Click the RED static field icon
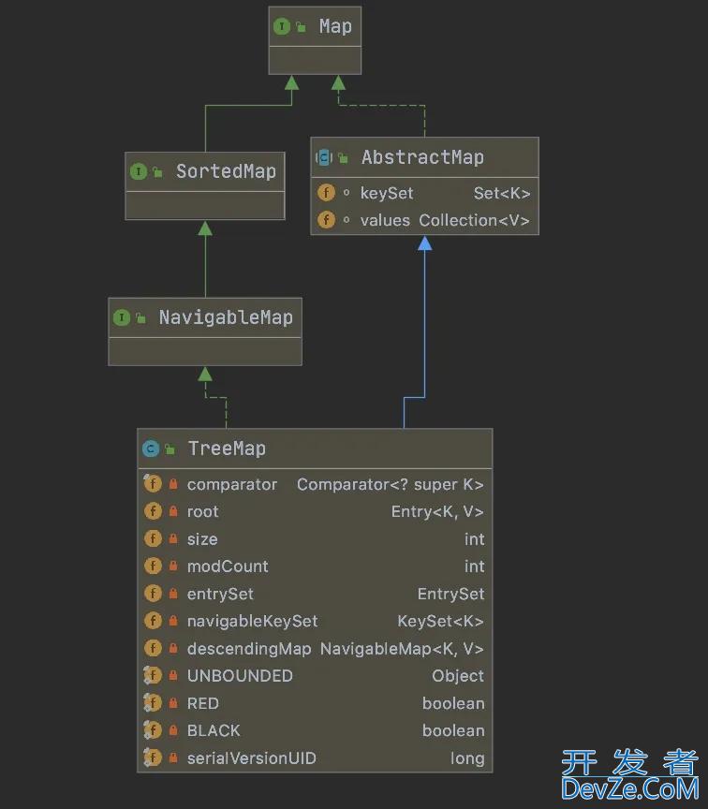The height and width of the screenshot is (809, 708). point(153,702)
